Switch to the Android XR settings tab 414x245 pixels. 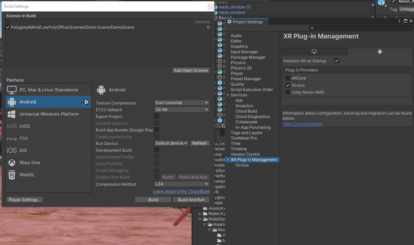[380, 52]
